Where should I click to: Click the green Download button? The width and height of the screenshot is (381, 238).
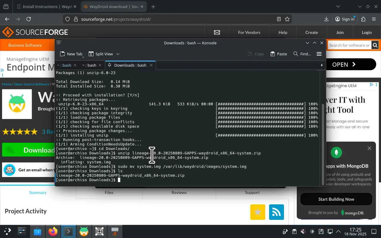[x=29, y=150]
